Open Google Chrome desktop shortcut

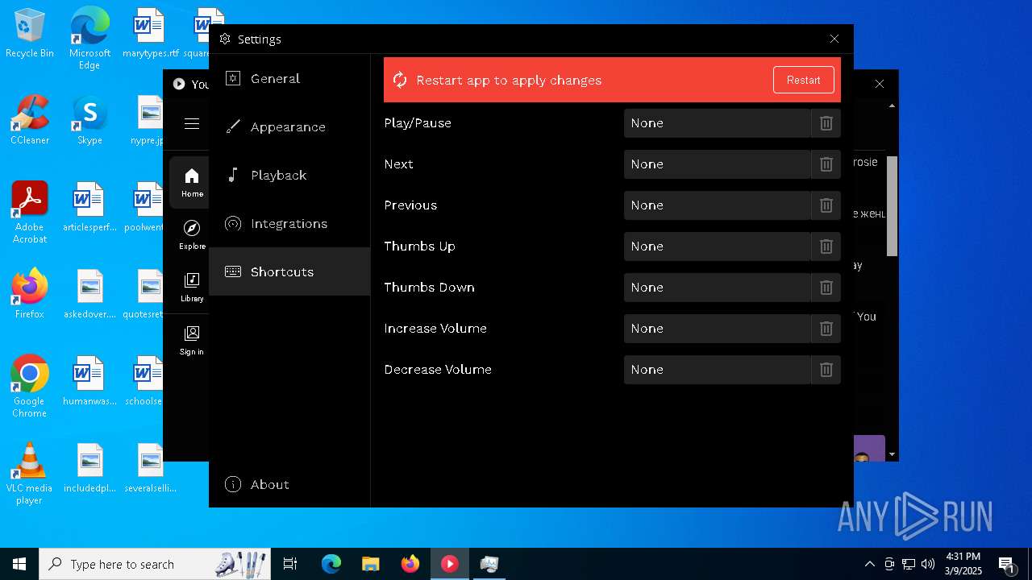(x=30, y=387)
